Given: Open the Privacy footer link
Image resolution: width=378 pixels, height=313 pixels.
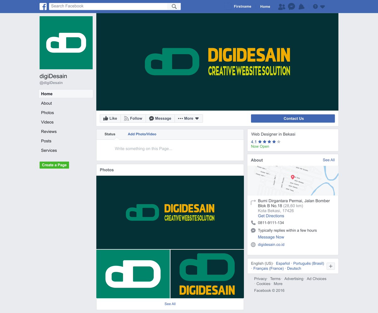Looking at the screenshot, I should (260, 279).
